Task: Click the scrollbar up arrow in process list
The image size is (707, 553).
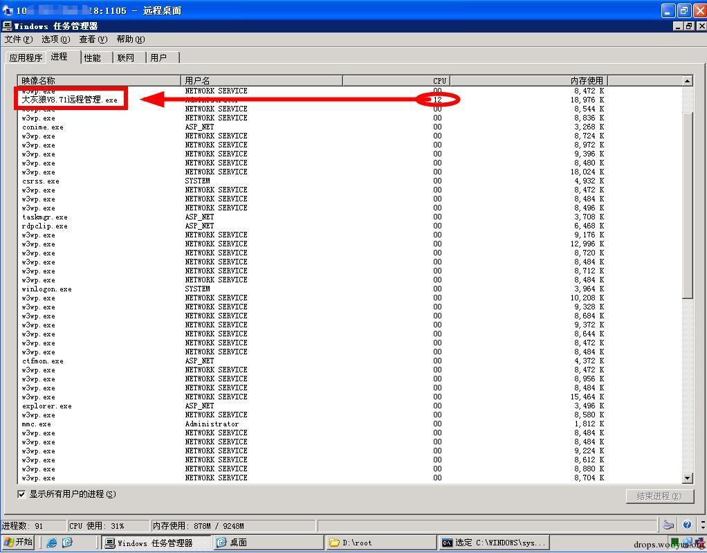Action: coord(687,81)
